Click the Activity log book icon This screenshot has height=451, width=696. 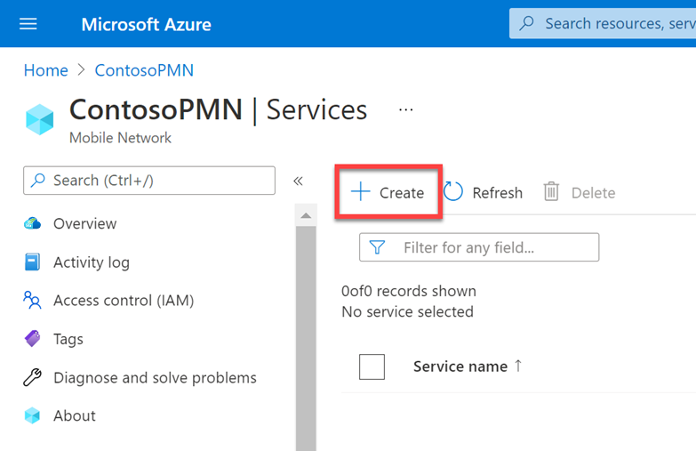pos(32,262)
